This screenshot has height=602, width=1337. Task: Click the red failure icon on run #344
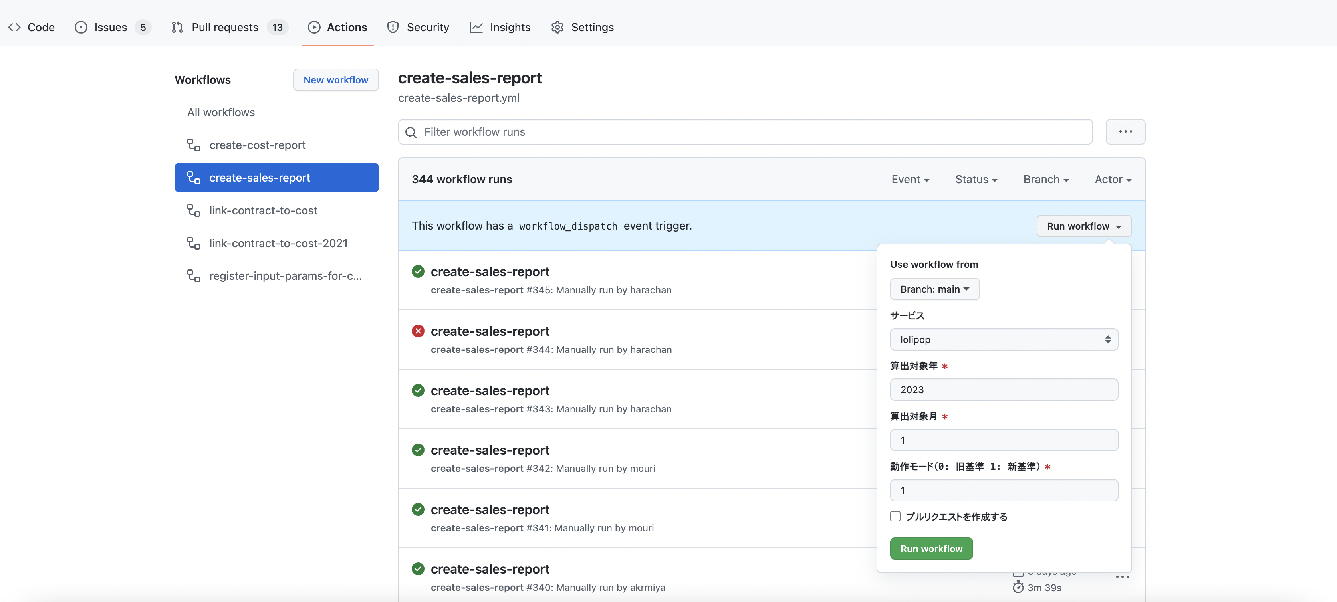(419, 331)
